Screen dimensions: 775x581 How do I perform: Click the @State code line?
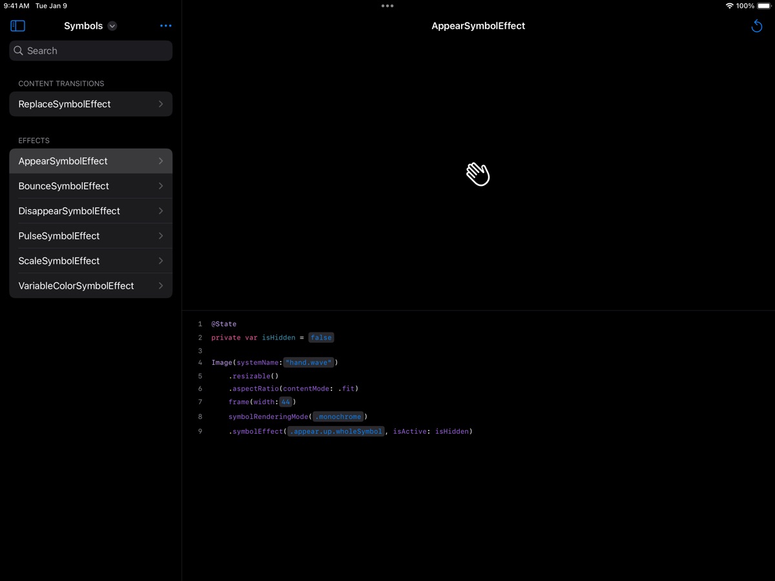[x=224, y=324]
